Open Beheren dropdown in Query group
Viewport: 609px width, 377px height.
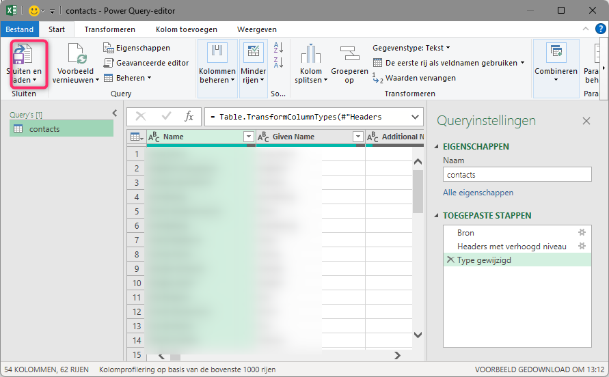[x=127, y=78]
